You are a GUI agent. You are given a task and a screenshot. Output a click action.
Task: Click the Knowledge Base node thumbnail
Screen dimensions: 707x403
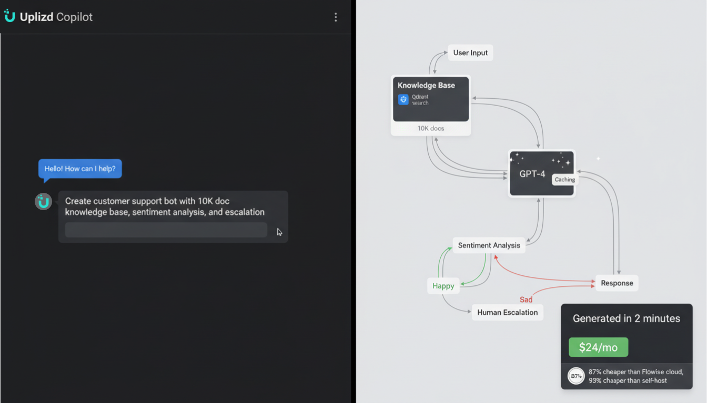430,100
